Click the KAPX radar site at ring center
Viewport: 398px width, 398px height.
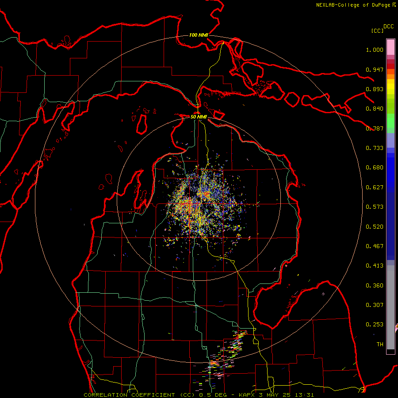point(199,199)
